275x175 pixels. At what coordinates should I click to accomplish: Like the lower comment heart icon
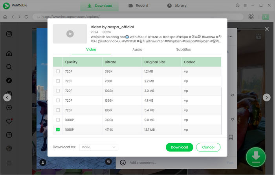(x=233, y=119)
